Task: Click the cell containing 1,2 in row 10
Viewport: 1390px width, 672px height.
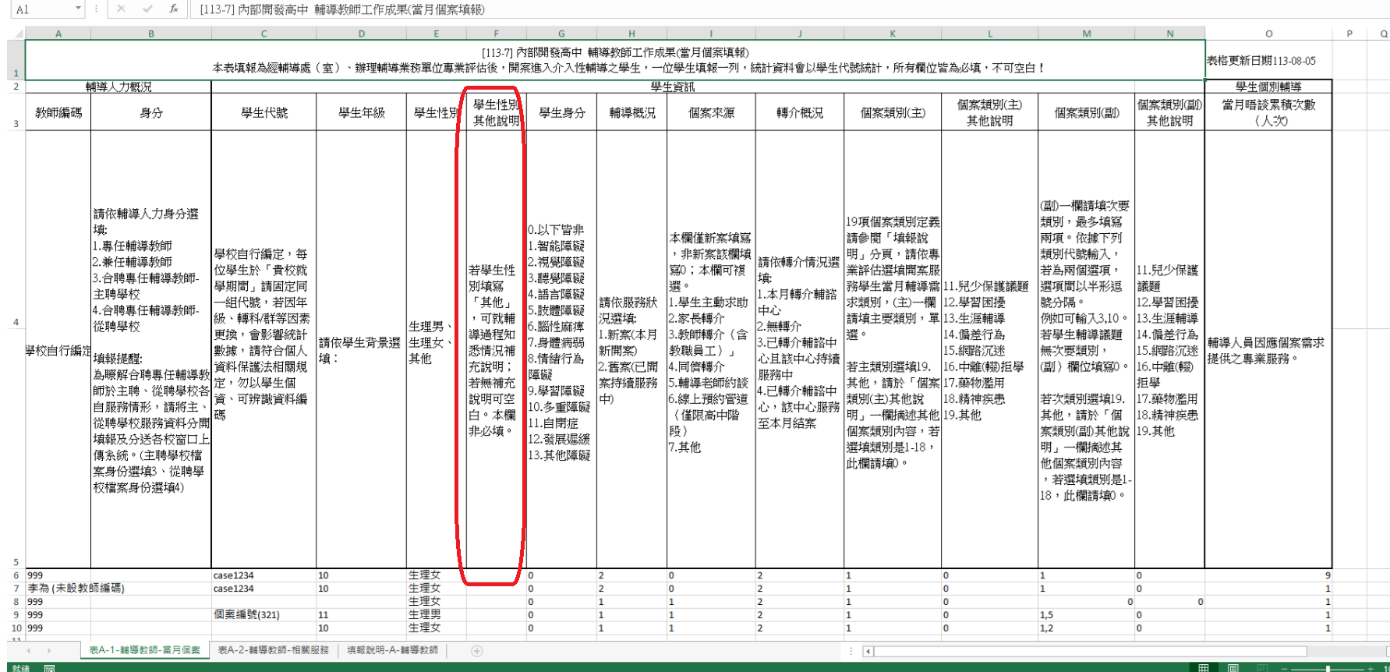Action: coord(1086,628)
